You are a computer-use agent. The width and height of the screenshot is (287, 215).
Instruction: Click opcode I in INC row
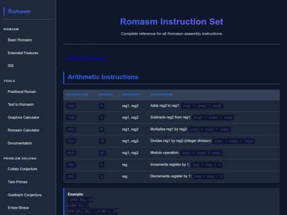point(102,165)
